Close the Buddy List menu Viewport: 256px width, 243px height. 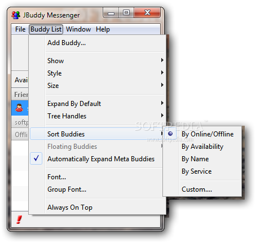pos(46,29)
